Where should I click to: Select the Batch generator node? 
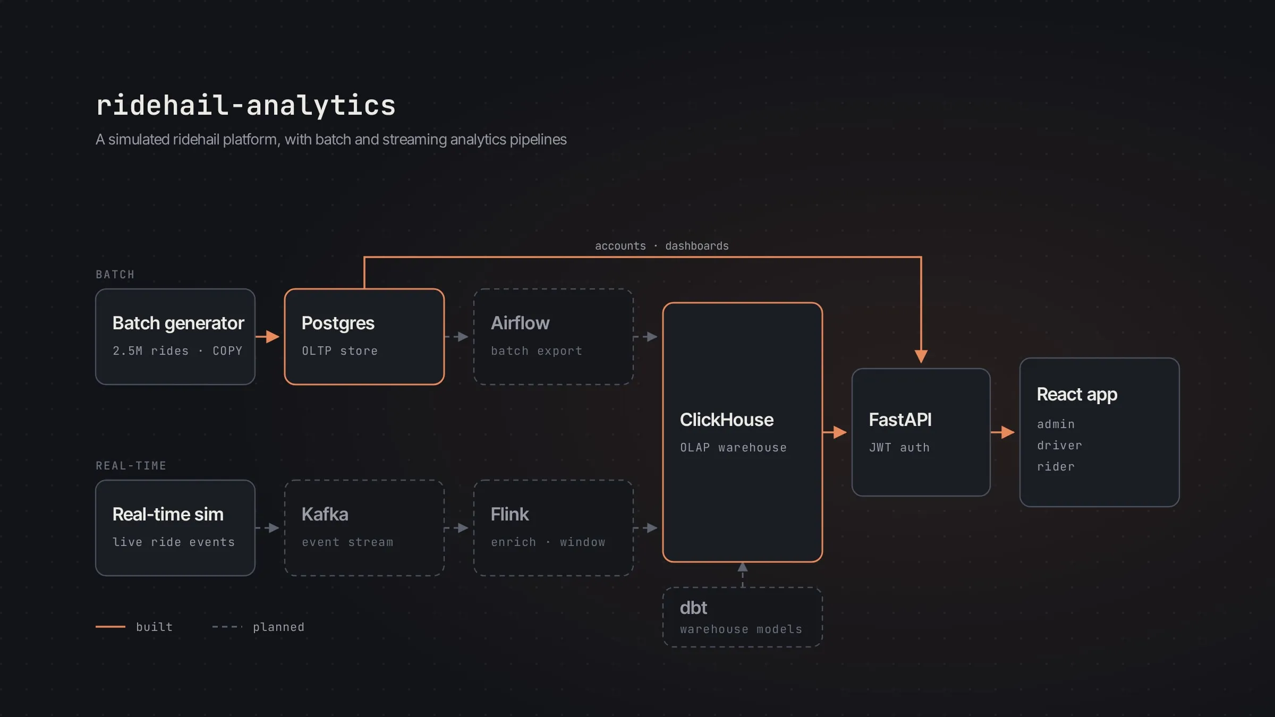click(175, 337)
